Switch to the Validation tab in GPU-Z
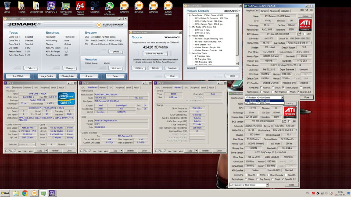Viewport: 351px width, 197px height. [285, 11]
